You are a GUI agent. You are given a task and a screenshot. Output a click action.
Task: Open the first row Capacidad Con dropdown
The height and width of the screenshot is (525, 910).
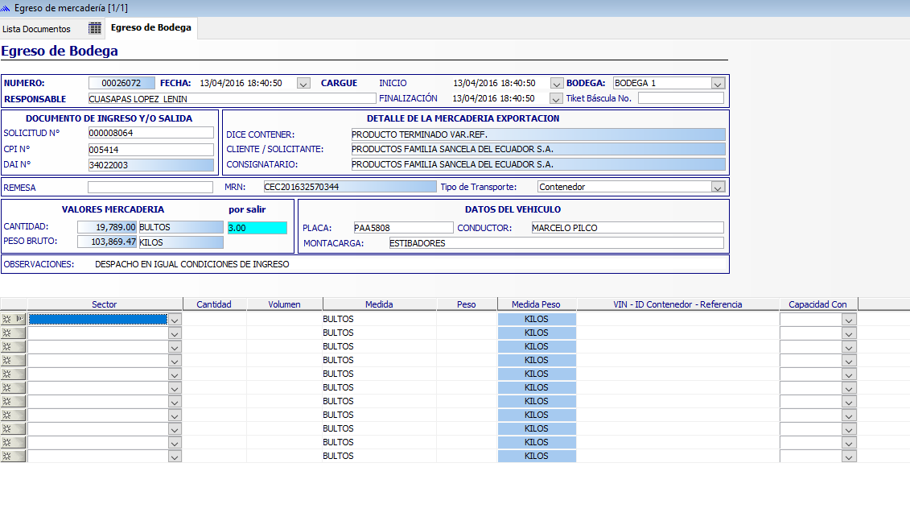pyautogui.click(x=849, y=320)
